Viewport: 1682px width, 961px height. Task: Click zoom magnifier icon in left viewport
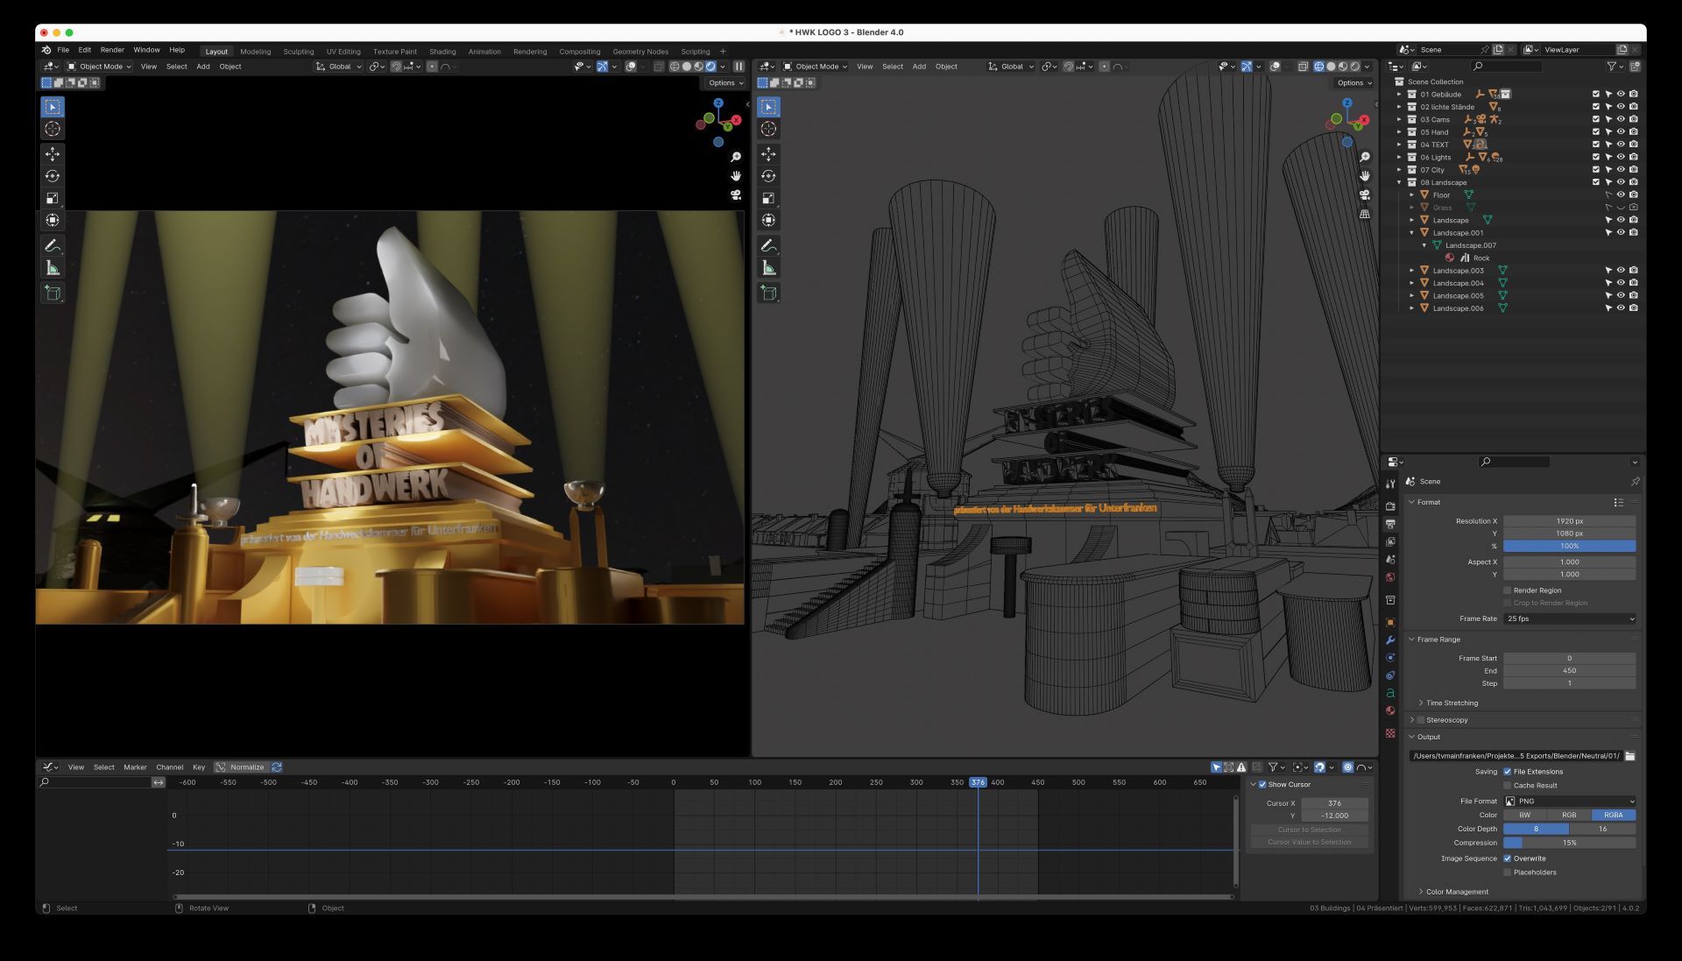click(736, 157)
